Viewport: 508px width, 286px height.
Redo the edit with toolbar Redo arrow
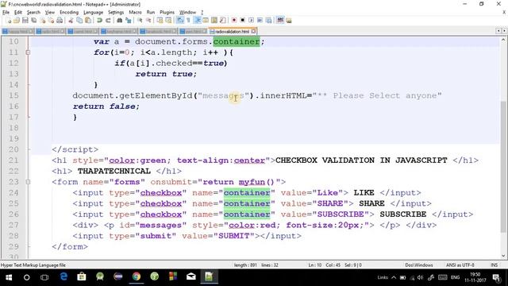(x=108, y=21)
